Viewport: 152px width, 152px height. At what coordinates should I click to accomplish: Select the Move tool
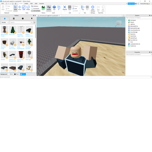[x=20, y=8]
